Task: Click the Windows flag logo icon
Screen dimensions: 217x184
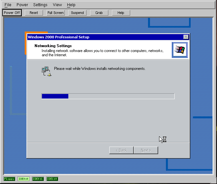Action: pos(180,50)
